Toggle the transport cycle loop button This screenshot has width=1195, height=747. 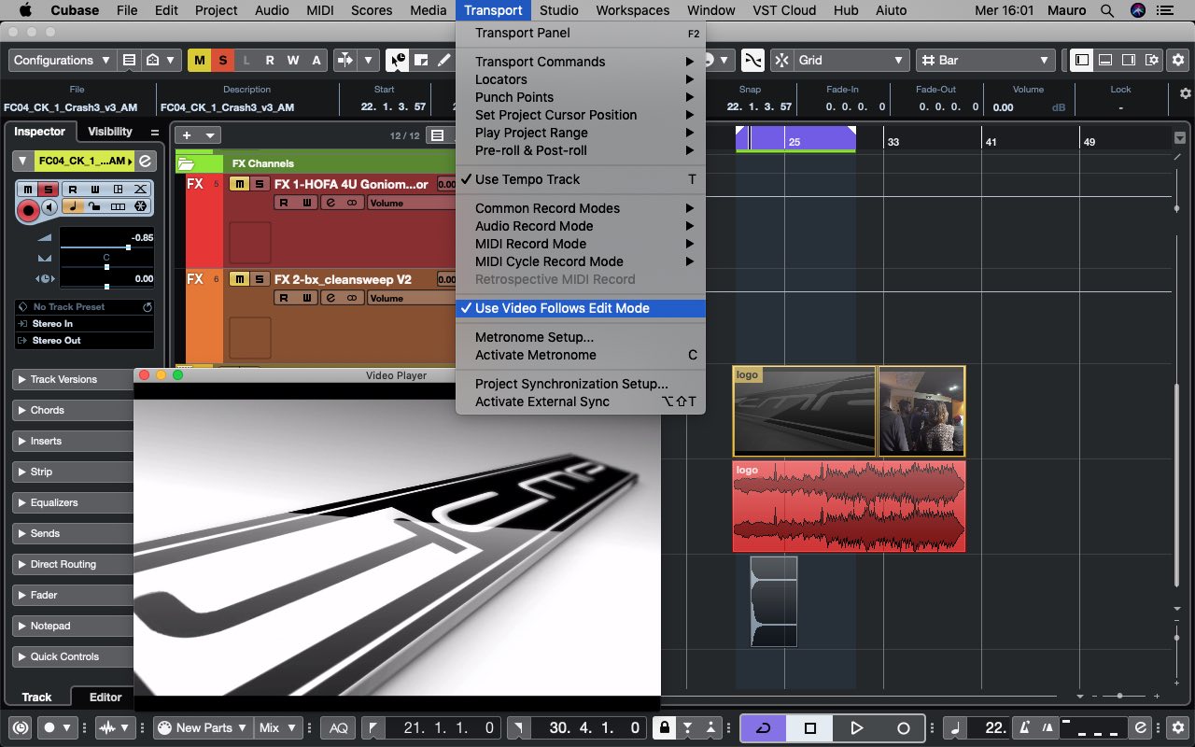[x=763, y=727]
